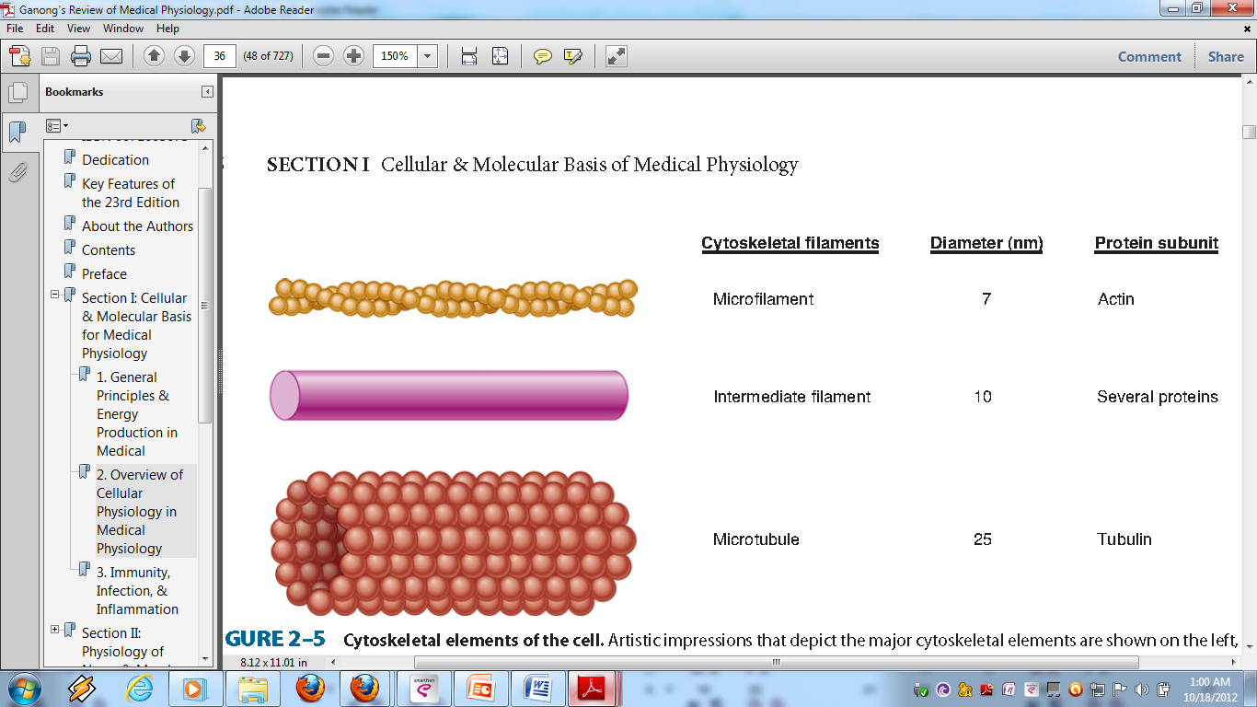Screen dimensions: 1257x707
Task: Click the Create PDF online icon
Action: pos(20,56)
